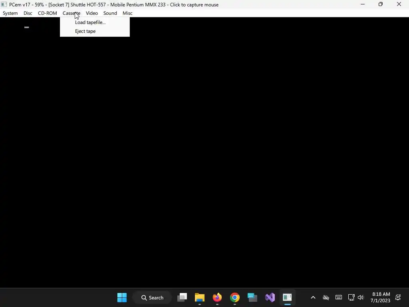Open the notifications bell icon

(398, 297)
